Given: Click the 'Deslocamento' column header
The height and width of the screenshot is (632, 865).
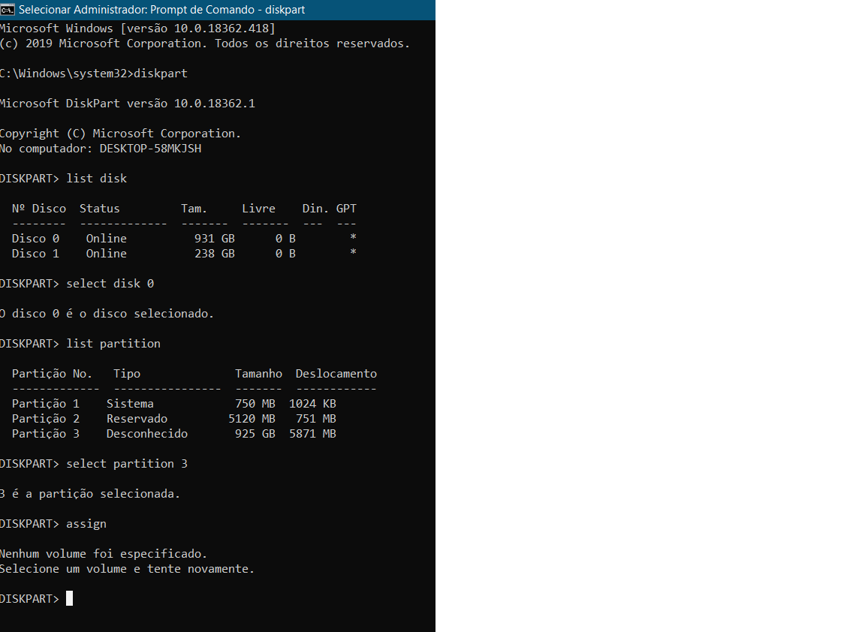Looking at the screenshot, I should click(336, 373).
